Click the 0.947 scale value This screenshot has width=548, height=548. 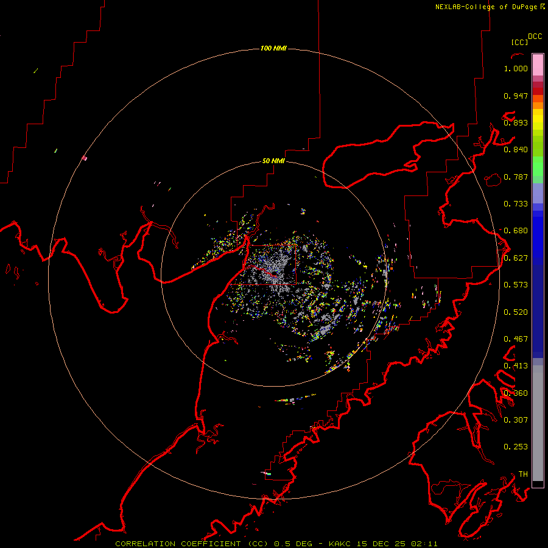coord(516,96)
